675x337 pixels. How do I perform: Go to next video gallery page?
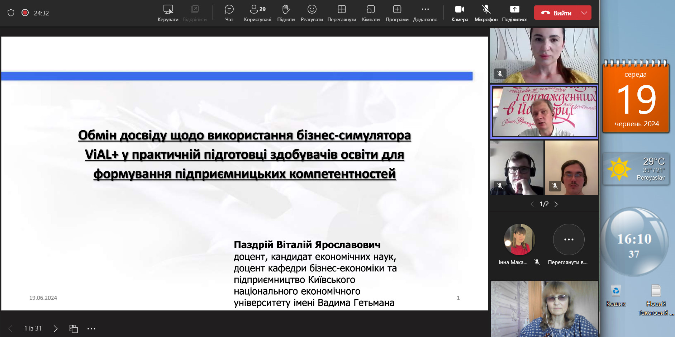(x=556, y=204)
